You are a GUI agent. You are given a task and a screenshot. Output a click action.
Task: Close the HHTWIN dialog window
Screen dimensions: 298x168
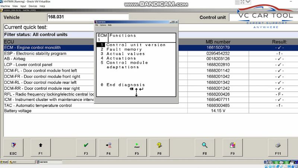176,22
